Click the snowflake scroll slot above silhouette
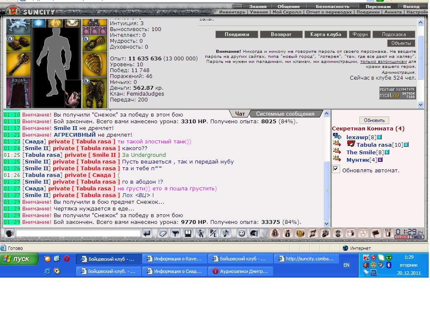This screenshot has height=322, width=430. 38,23
